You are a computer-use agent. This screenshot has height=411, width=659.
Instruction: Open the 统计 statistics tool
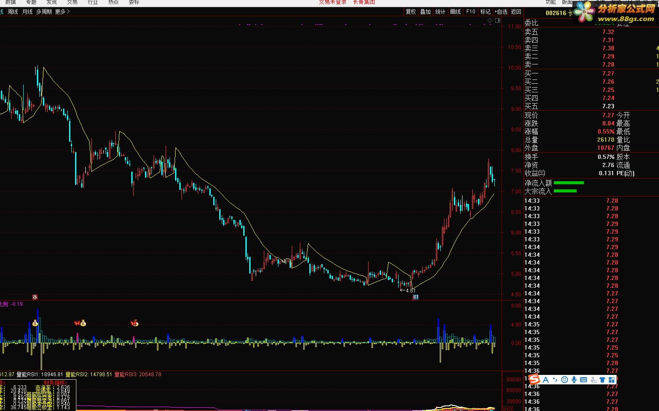pos(440,12)
